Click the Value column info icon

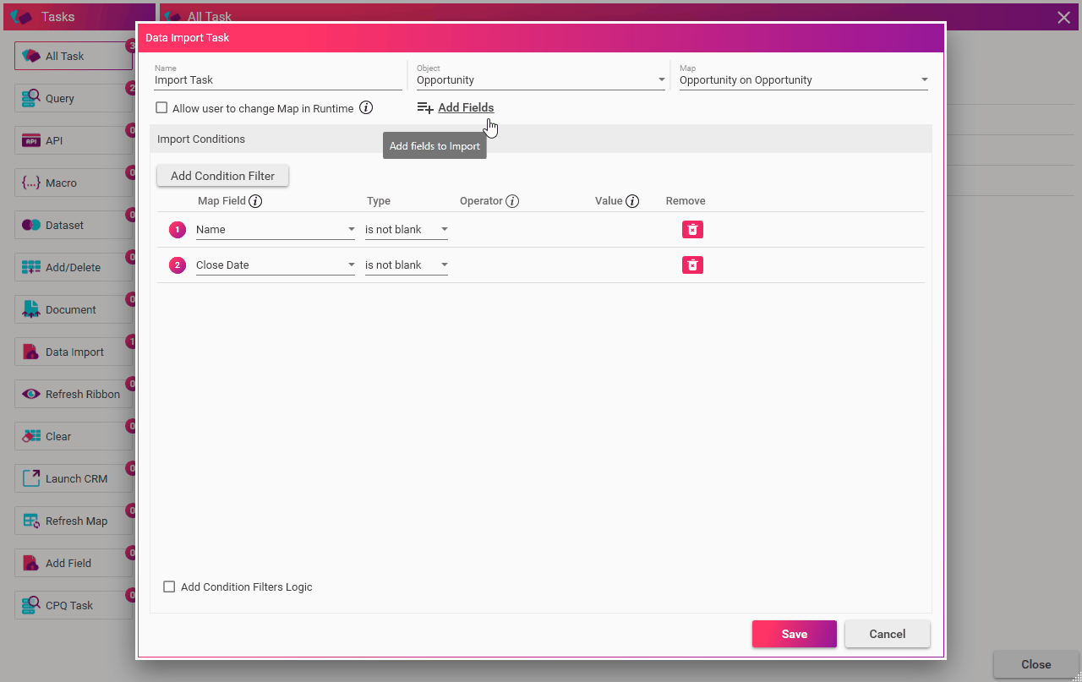(x=632, y=201)
